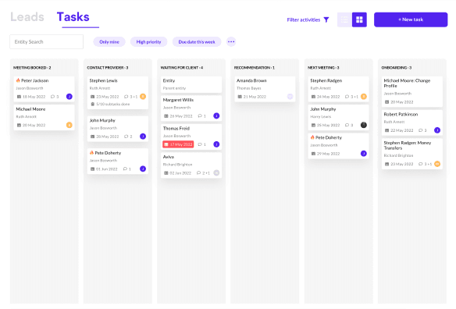Show more filter chips via ellipsis
Image resolution: width=456 pixels, height=309 pixels.
point(231,42)
